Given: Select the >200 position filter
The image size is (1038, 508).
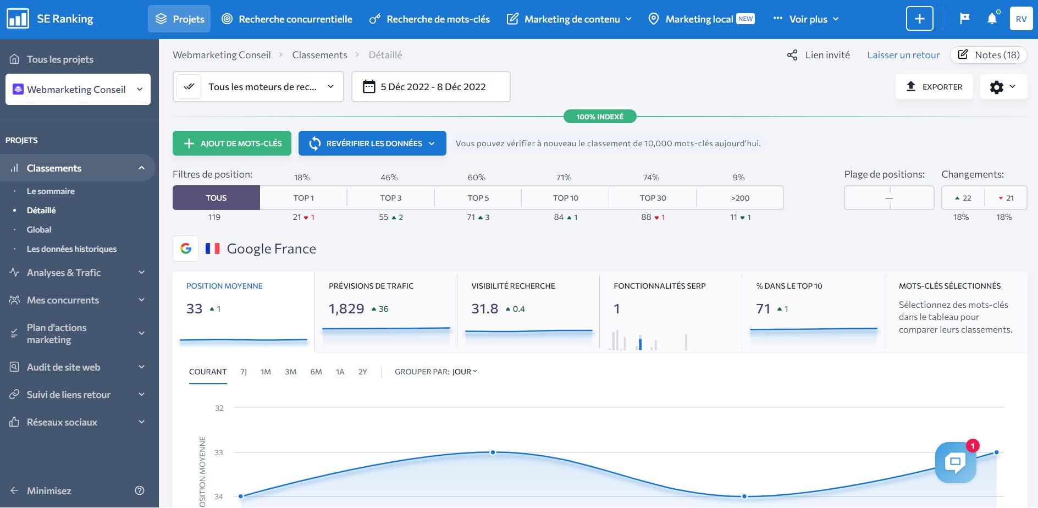Looking at the screenshot, I should [740, 197].
